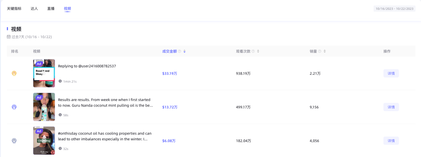Sort the table by 成交金额

(x=184, y=51)
